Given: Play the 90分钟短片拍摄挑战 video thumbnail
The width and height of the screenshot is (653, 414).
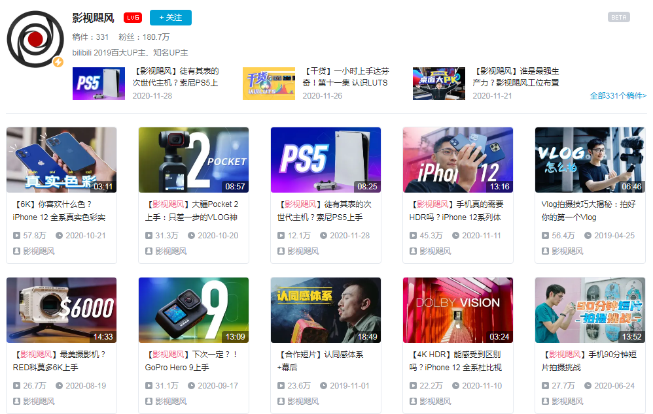Looking at the screenshot, I should pos(590,310).
